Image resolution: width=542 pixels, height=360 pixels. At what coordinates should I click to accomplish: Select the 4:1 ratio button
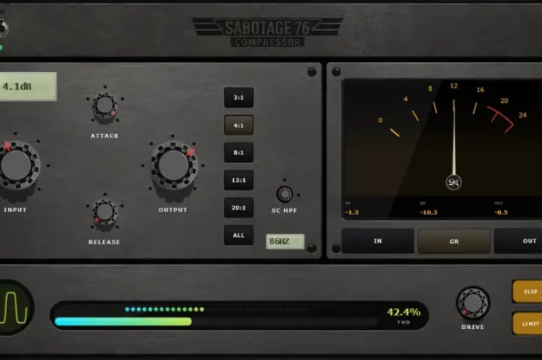[238, 125]
